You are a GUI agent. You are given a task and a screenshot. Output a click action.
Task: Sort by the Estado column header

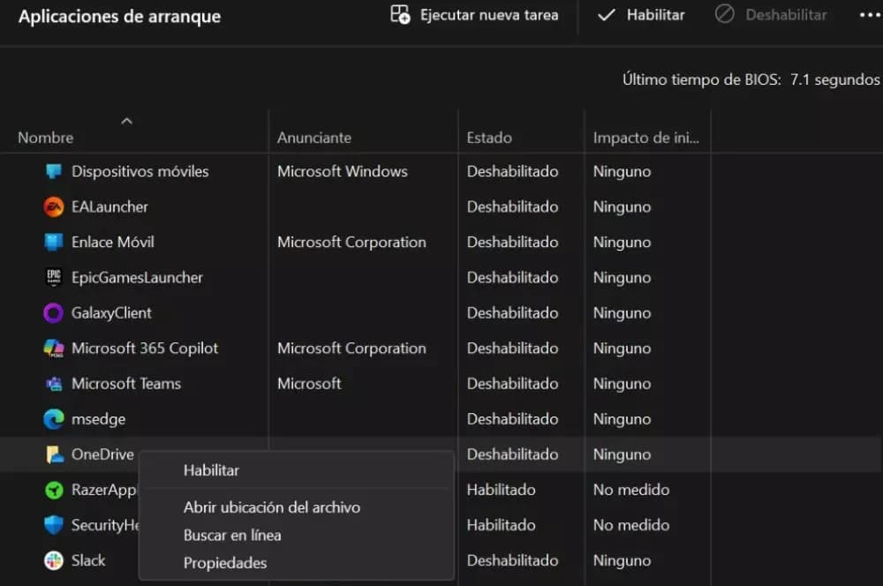(489, 138)
